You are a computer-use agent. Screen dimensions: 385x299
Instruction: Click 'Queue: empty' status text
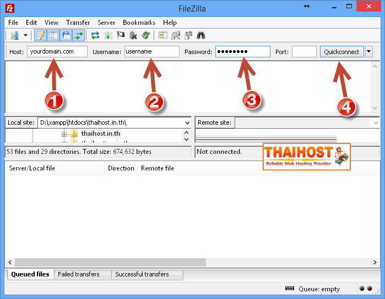[x=319, y=289]
